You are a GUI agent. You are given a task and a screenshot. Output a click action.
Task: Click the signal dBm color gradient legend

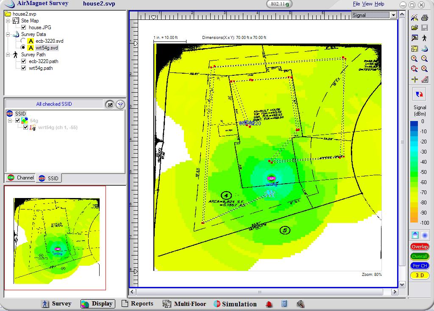414,172
